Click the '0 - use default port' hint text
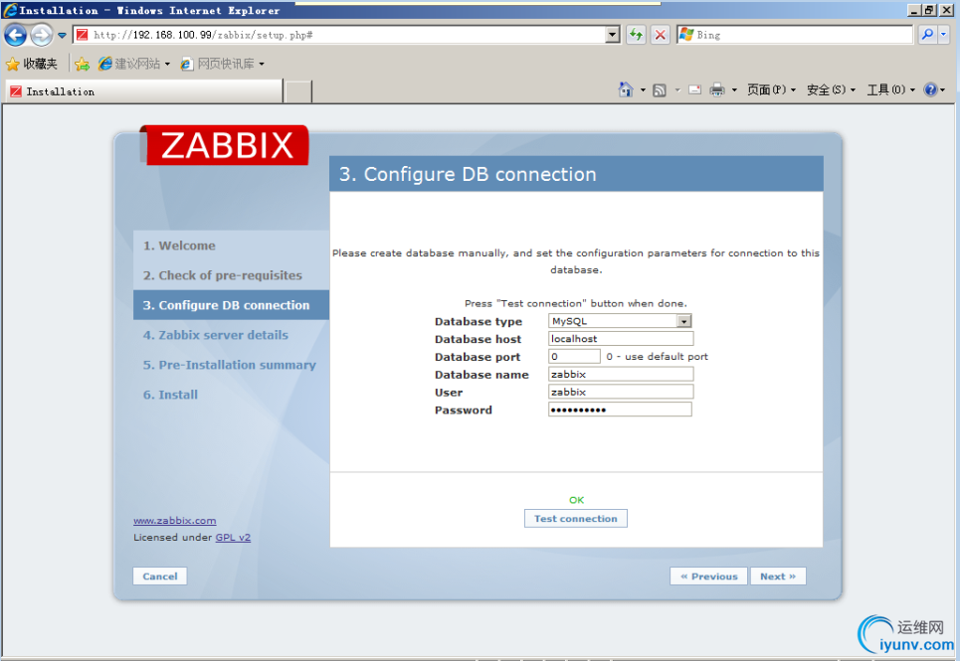This screenshot has height=661, width=960. pyautogui.click(x=657, y=357)
